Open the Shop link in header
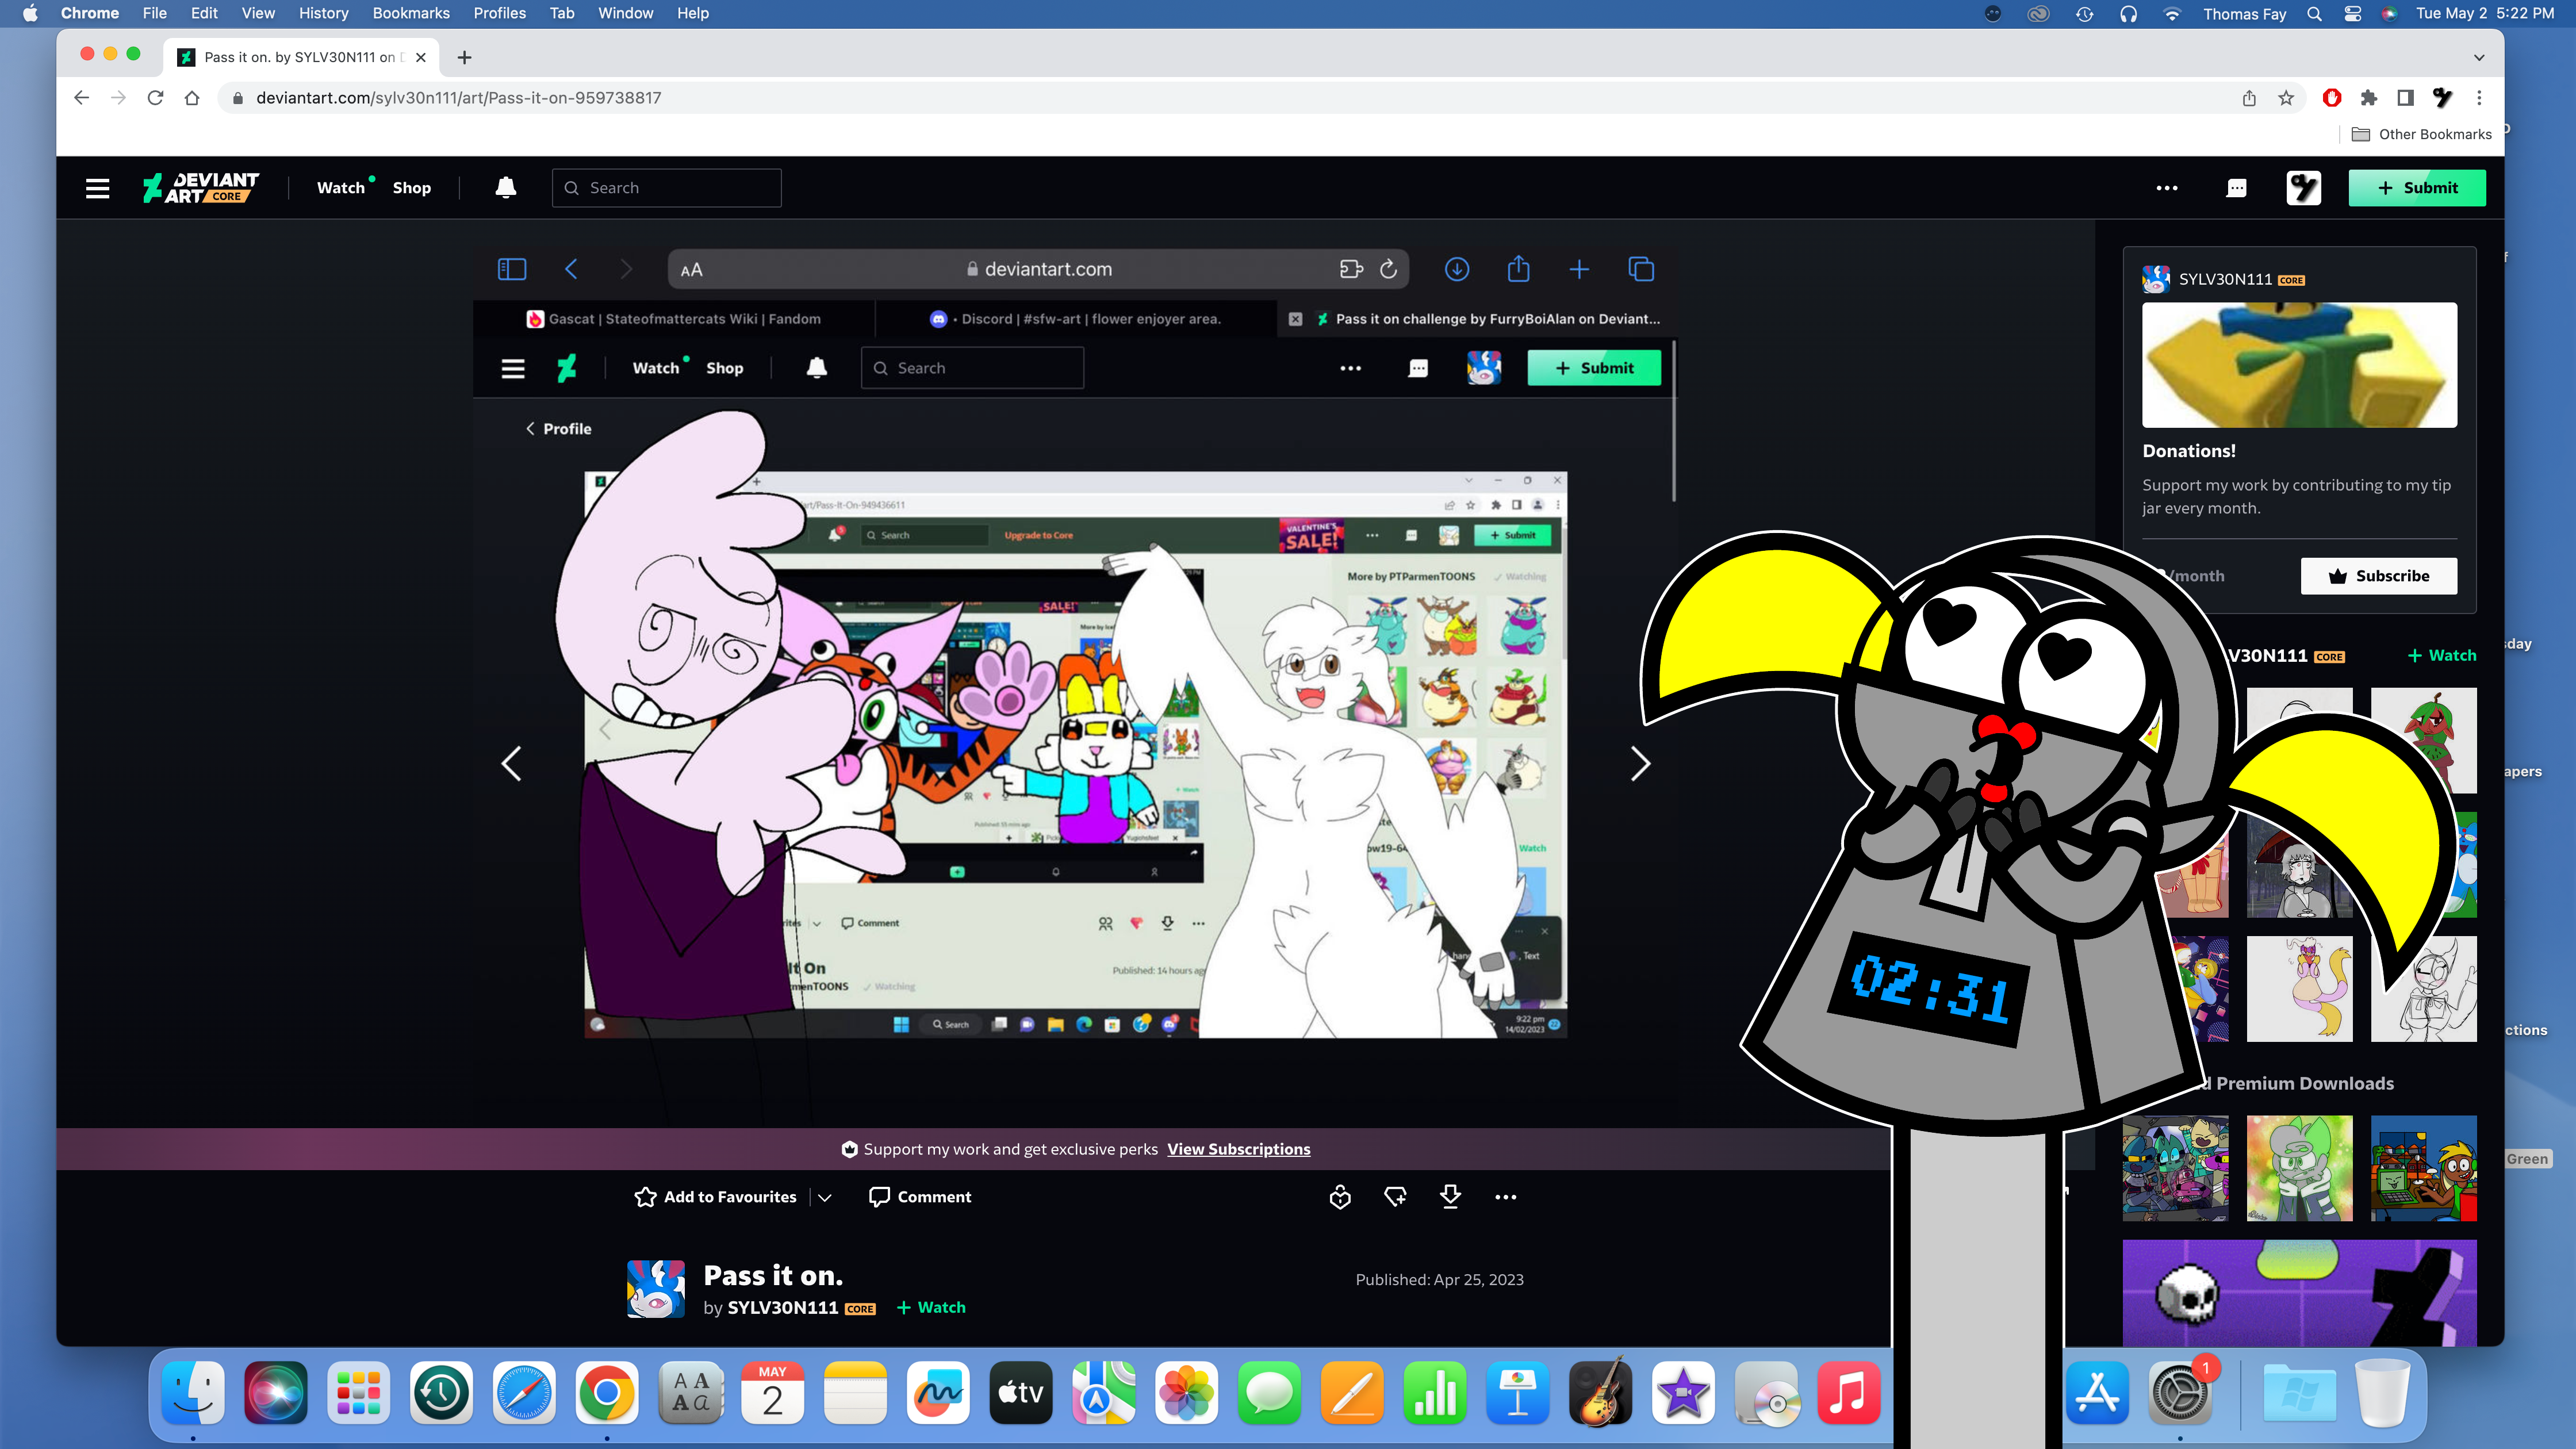 (412, 188)
